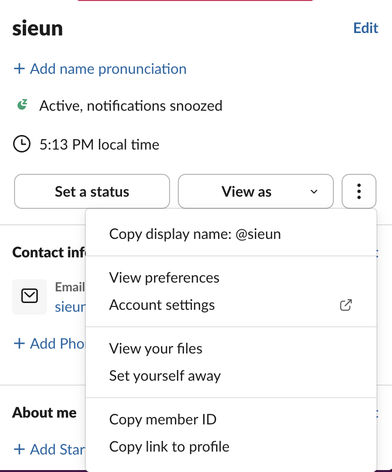Click Active, notifications snoozed text

[x=131, y=106]
